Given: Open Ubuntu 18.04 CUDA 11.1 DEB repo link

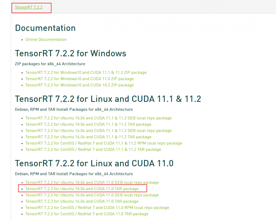Looking at the screenshot, I should coord(98,118).
